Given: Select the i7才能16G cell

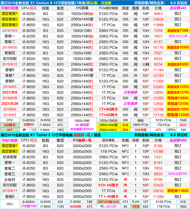Looking at the screenshot, I should point(29,206).
